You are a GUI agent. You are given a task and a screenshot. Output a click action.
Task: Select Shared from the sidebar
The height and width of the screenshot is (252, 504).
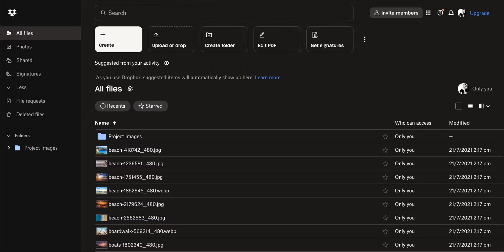[x=24, y=60]
